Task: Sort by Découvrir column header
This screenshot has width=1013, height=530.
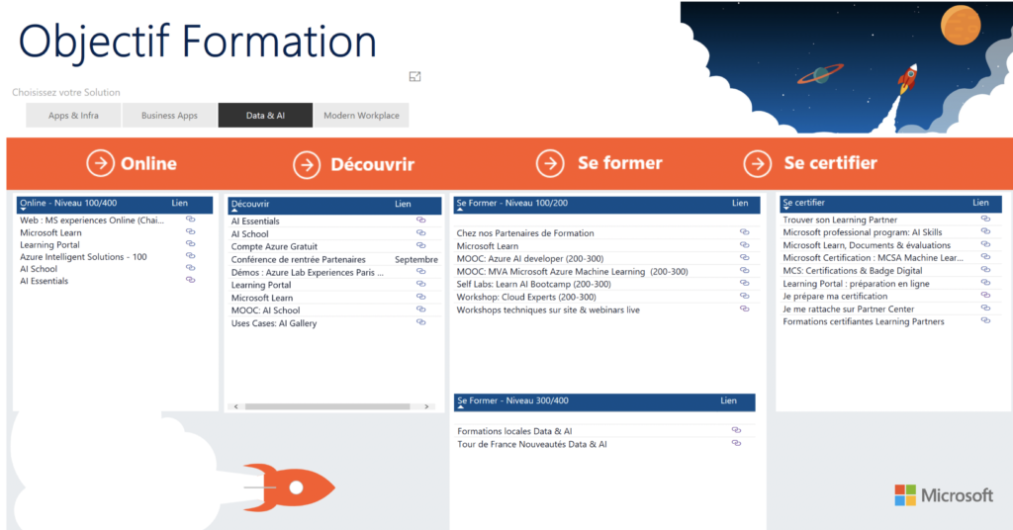Action: (250, 204)
